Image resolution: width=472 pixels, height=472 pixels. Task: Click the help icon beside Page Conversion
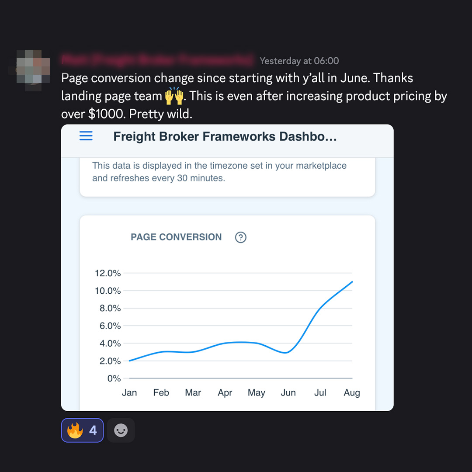240,237
